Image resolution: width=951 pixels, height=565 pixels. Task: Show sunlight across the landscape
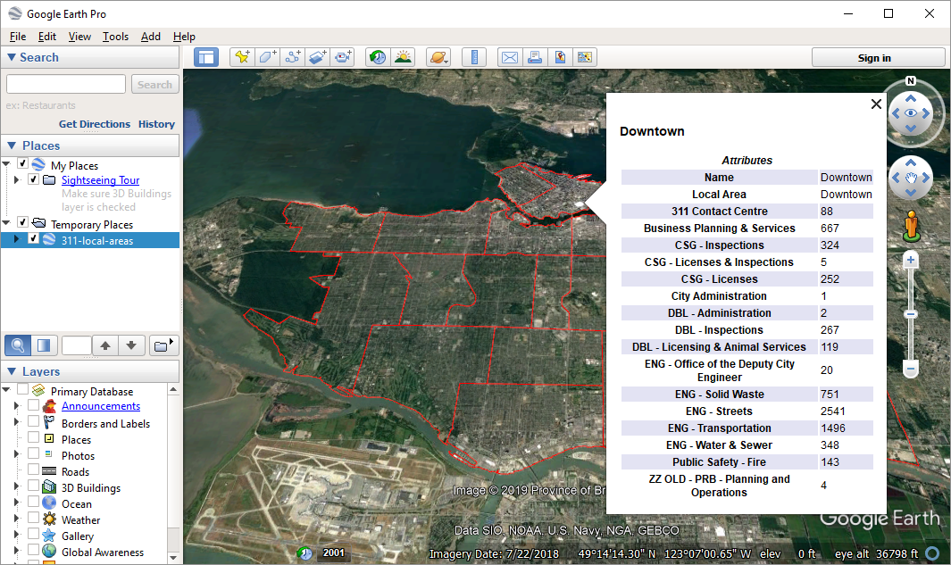pos(403,58)
